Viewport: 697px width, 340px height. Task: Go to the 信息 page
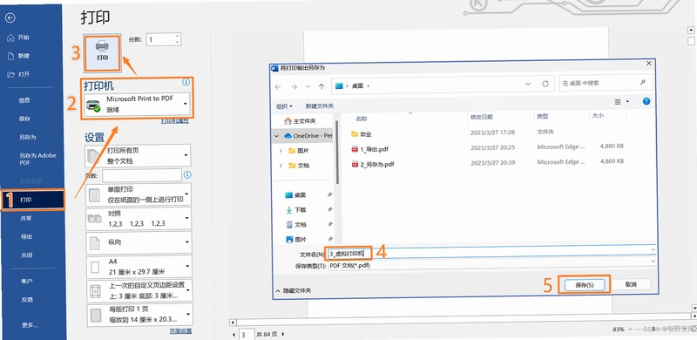24,100
